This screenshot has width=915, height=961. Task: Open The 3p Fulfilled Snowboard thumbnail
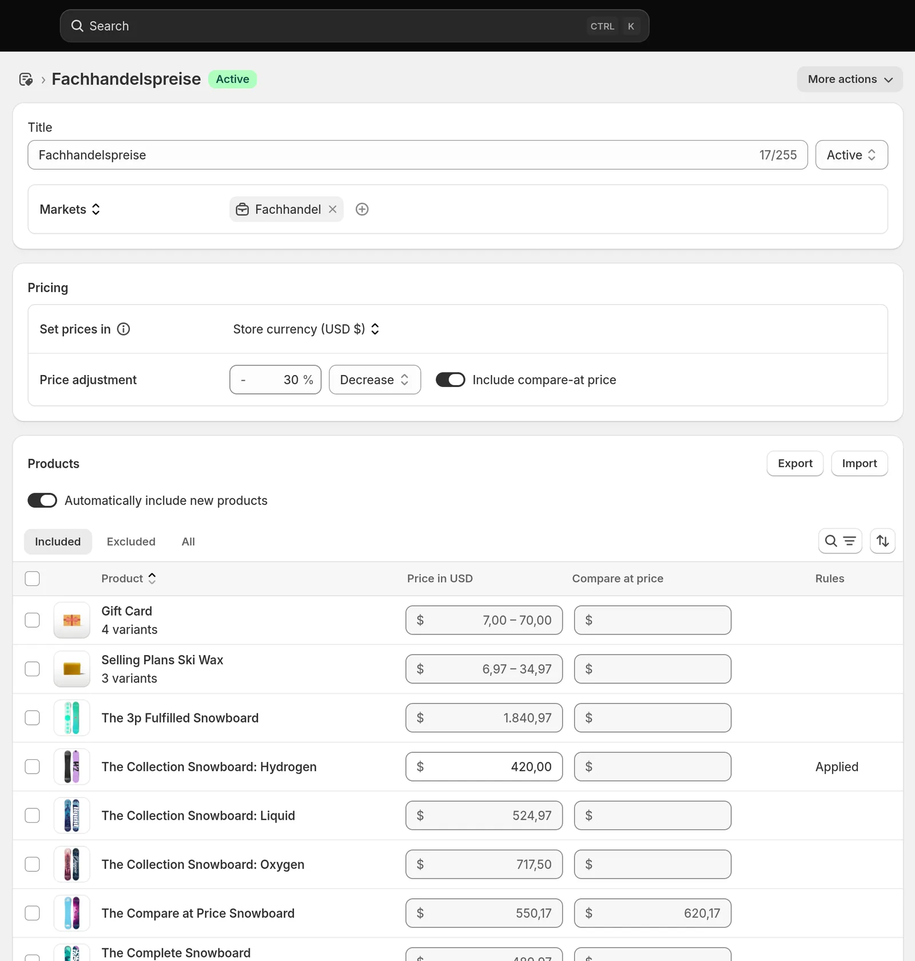72,718
